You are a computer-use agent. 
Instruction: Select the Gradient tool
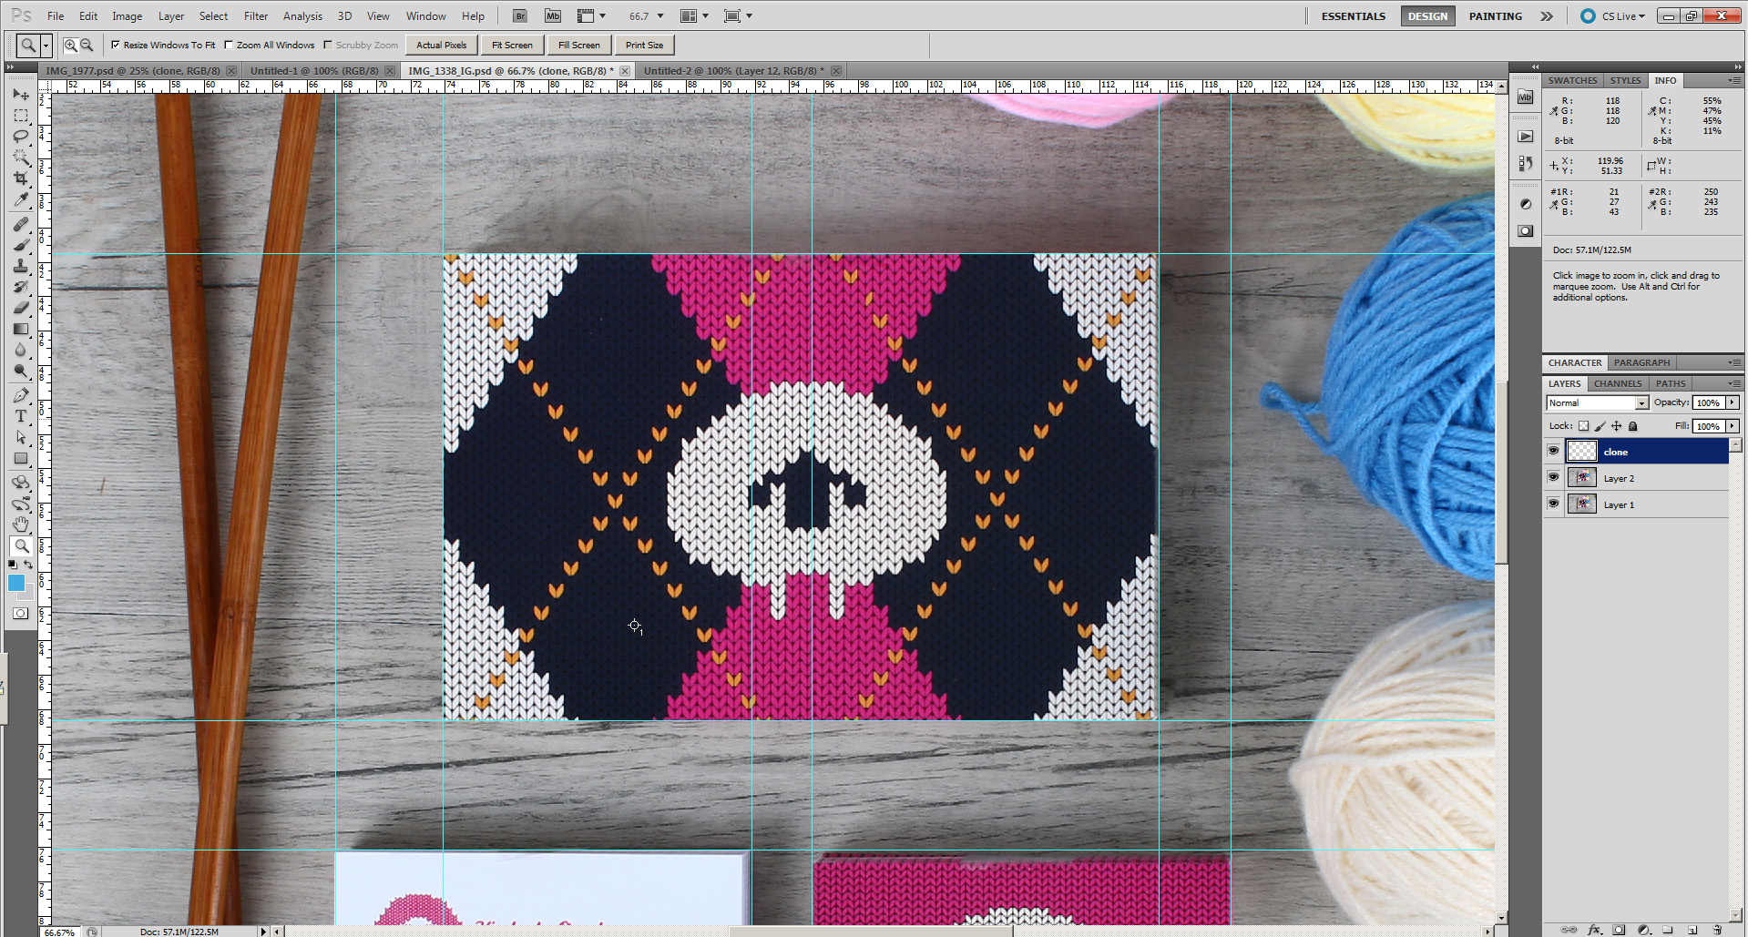21,329
